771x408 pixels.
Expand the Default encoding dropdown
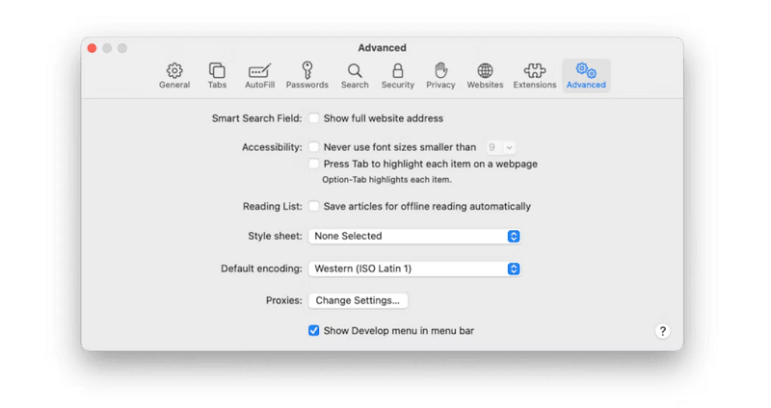pos(414,268)
